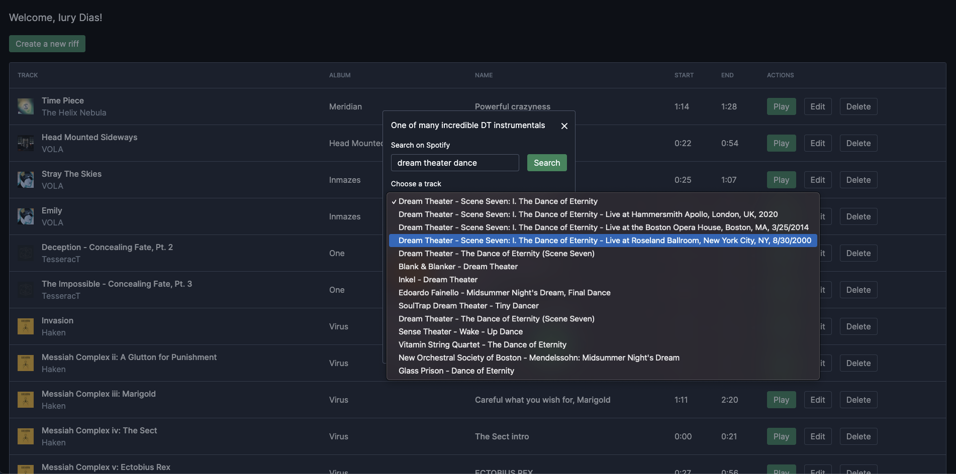Screen dimensions: 956x474
Task: Pick first 'The Dance of Eternity (Scene Seven)' option
Action: [603, 254]
